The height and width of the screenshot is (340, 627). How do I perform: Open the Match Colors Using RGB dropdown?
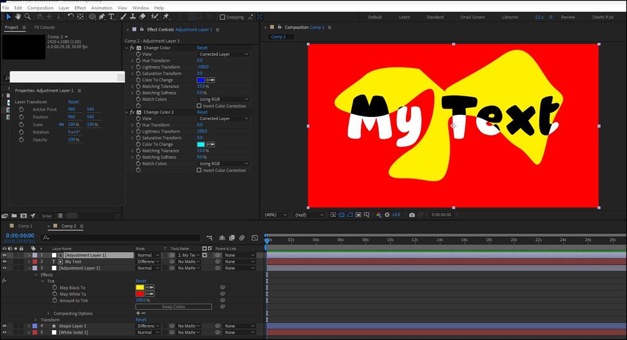pyautogui.click(x=224, y=99)
